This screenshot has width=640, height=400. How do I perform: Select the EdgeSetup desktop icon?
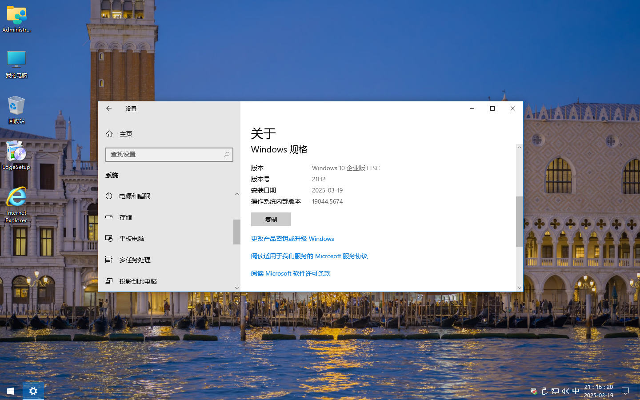pos(16,156)
